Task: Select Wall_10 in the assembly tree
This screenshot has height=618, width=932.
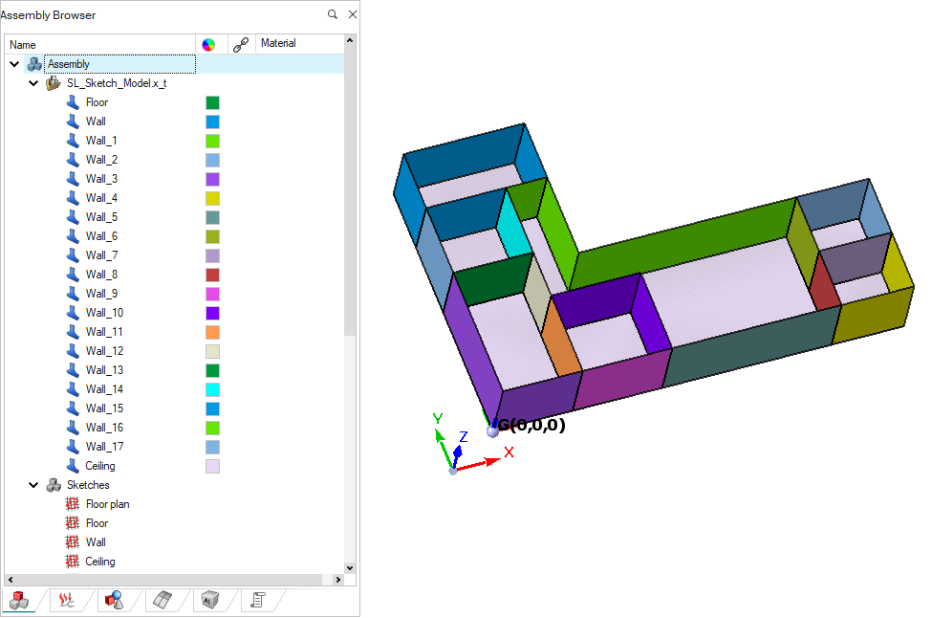Action: click(x=104, y=313)
